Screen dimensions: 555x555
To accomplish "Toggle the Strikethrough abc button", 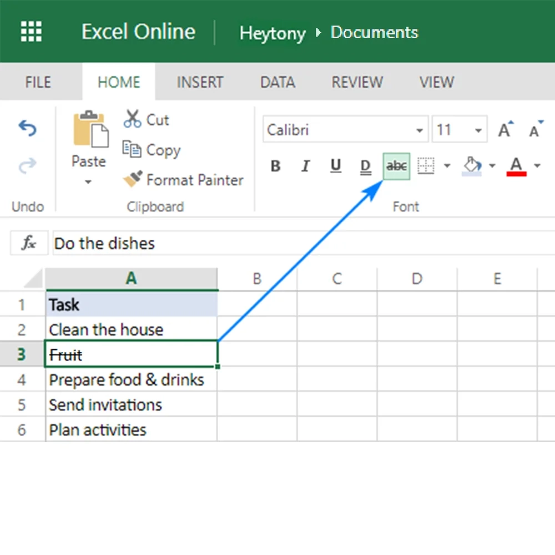I will coord(396,166).
